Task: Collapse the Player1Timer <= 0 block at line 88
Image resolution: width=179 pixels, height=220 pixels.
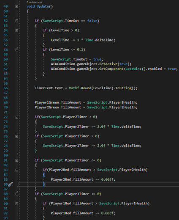Action: [16, 194]
